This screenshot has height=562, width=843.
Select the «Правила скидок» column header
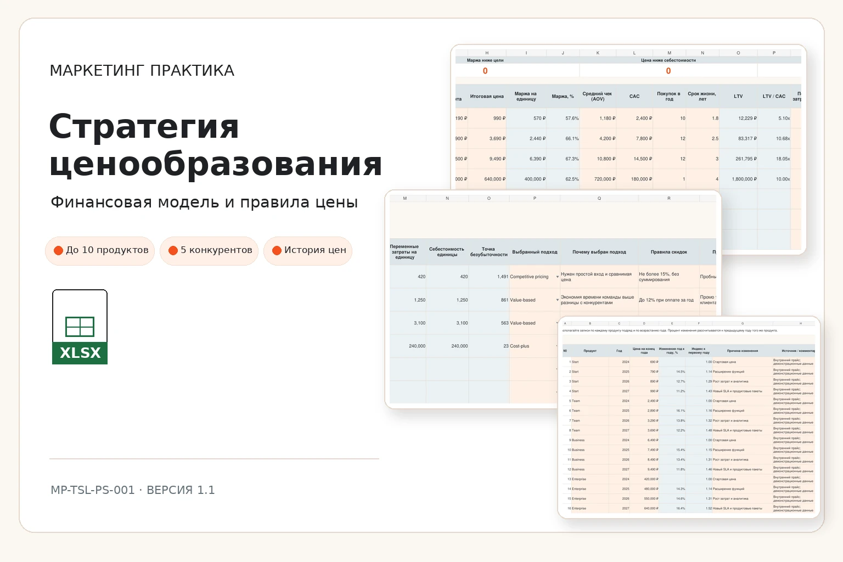click(x=669, y=252)
